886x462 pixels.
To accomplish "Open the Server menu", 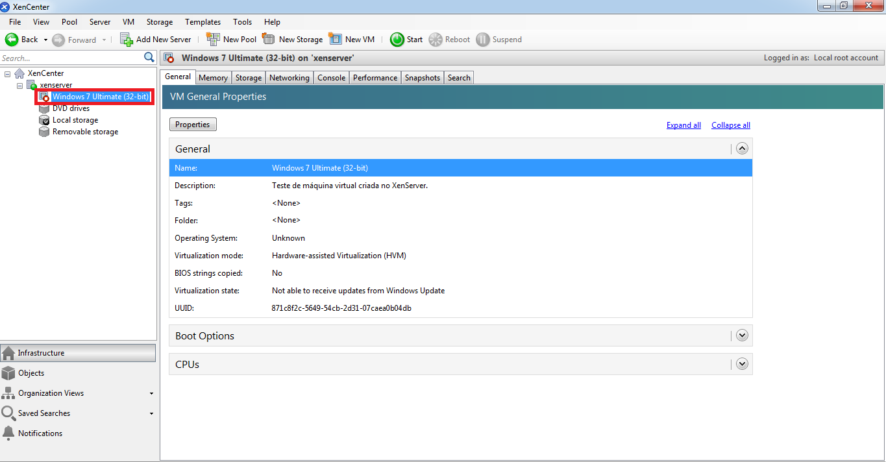I will pos(100,22).
